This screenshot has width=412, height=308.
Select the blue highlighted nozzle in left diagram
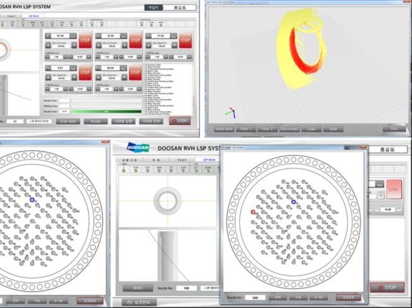click(32, 199)
